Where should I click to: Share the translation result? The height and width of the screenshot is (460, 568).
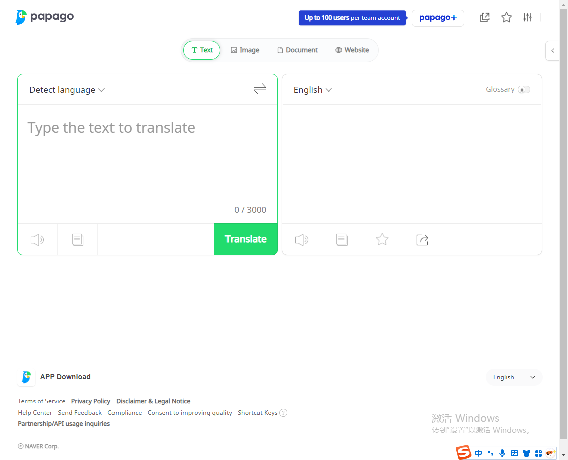pos(422,240)
